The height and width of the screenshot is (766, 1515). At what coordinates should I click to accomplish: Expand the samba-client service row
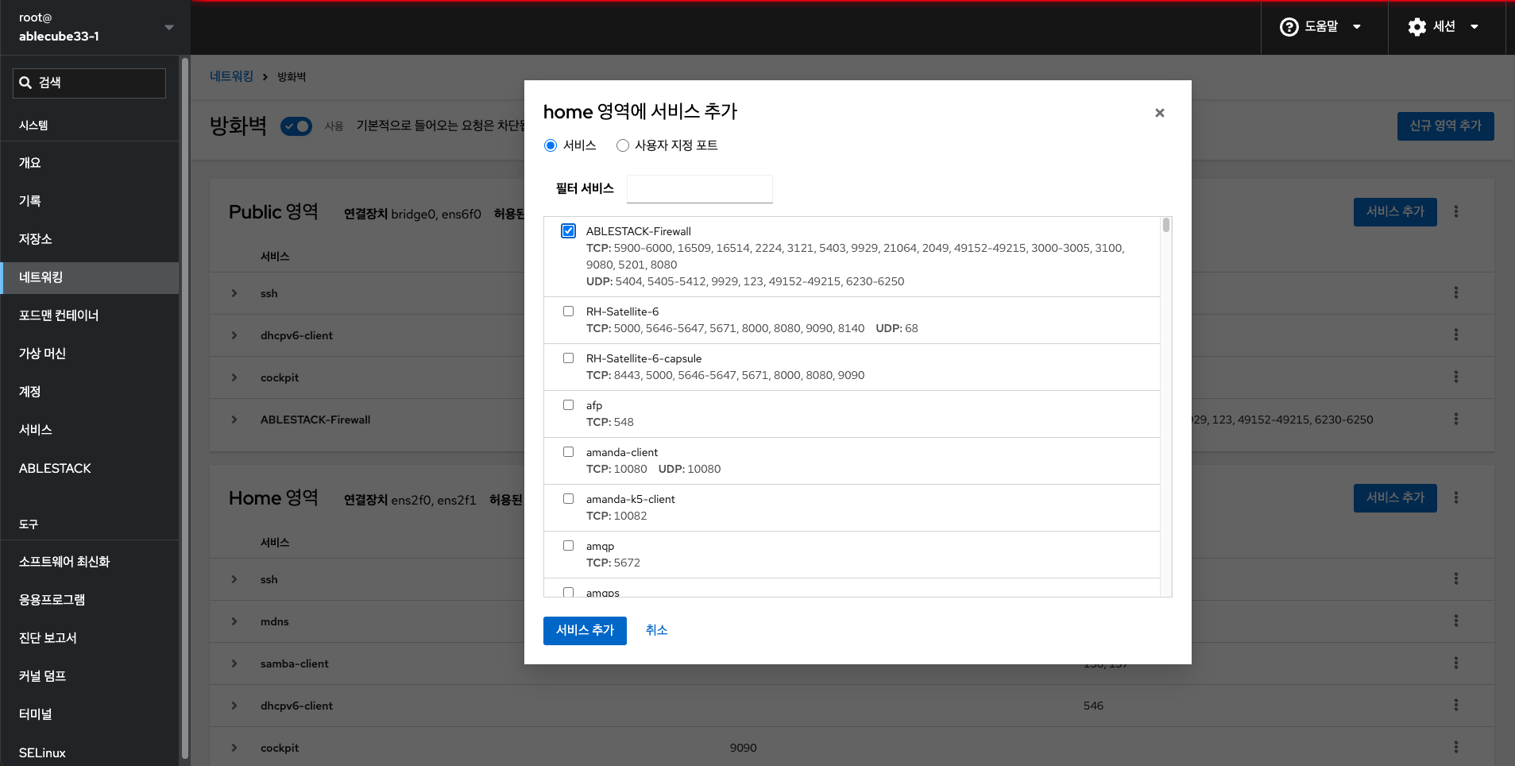tap(234, 663)
